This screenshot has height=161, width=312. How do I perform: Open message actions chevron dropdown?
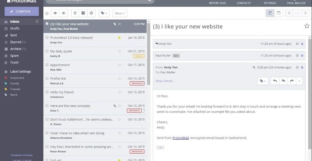tap(299, 81)
